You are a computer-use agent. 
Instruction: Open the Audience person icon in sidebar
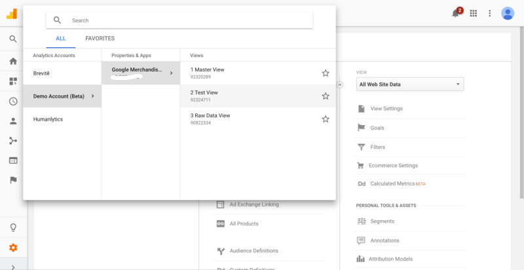coord(13,121)
